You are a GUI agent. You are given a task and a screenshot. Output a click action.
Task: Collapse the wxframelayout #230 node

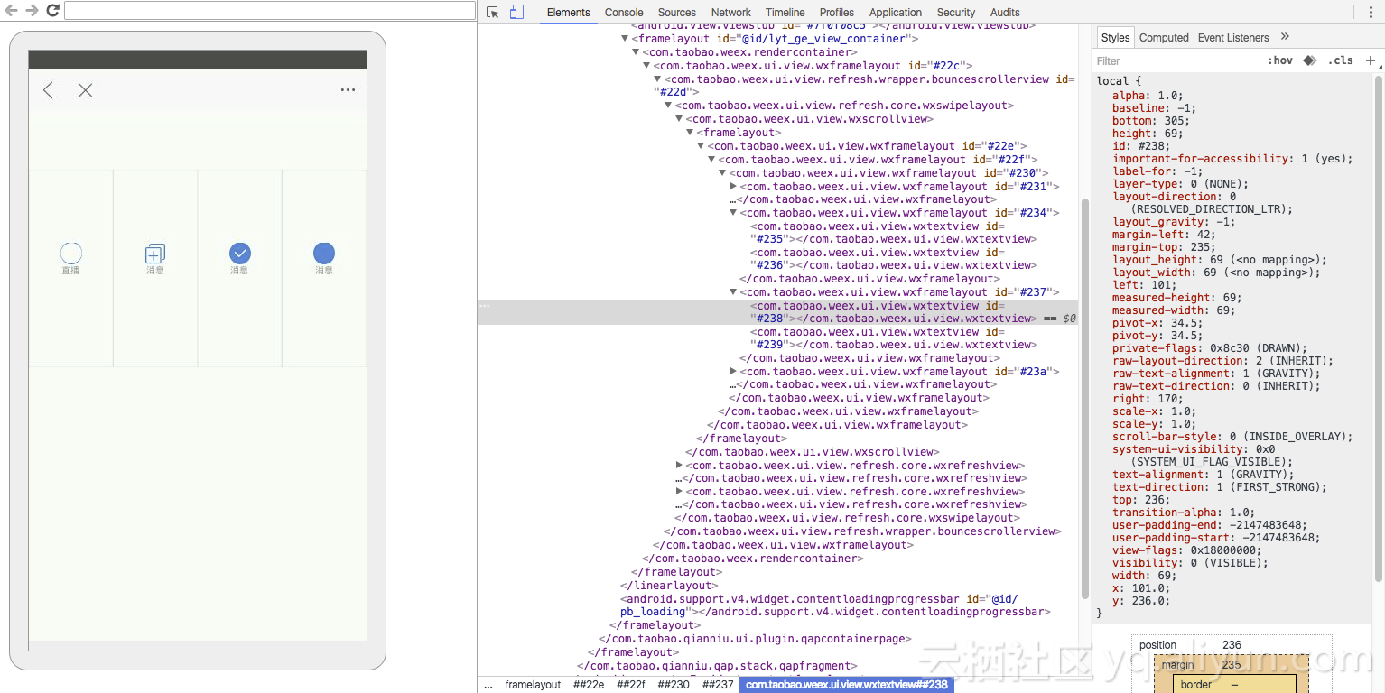pyautogui.click(x=722, y=173)
